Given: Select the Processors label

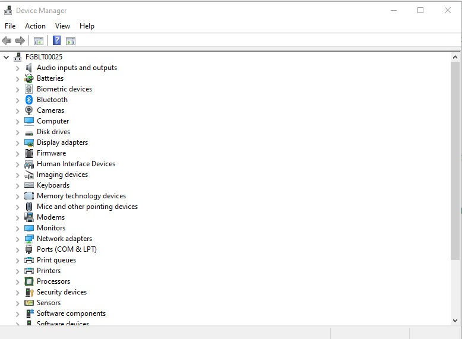Looking at the screenshot, I should pyautogui.click(x=53, y=281).
